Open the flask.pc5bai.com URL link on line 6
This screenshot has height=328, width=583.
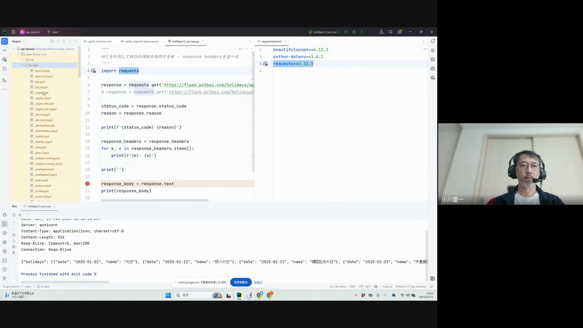209,85
